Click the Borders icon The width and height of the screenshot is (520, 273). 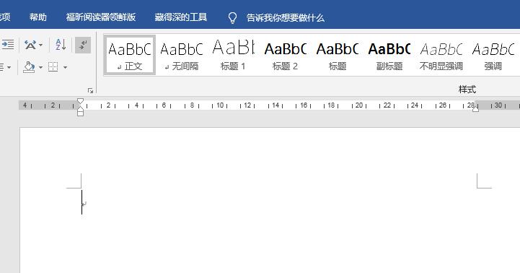coord(53,67)
